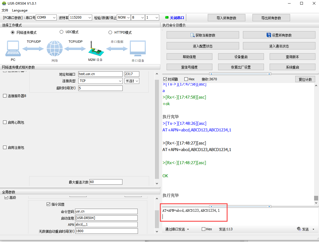Click the 地址和端口 test.usr.cn input field
This screenshot has width=319, height=242.
[100, 74]
